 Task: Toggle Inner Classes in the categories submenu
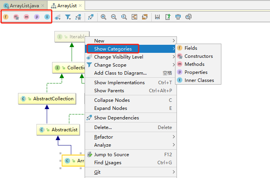pyautogui.click(x=198, y=80)
